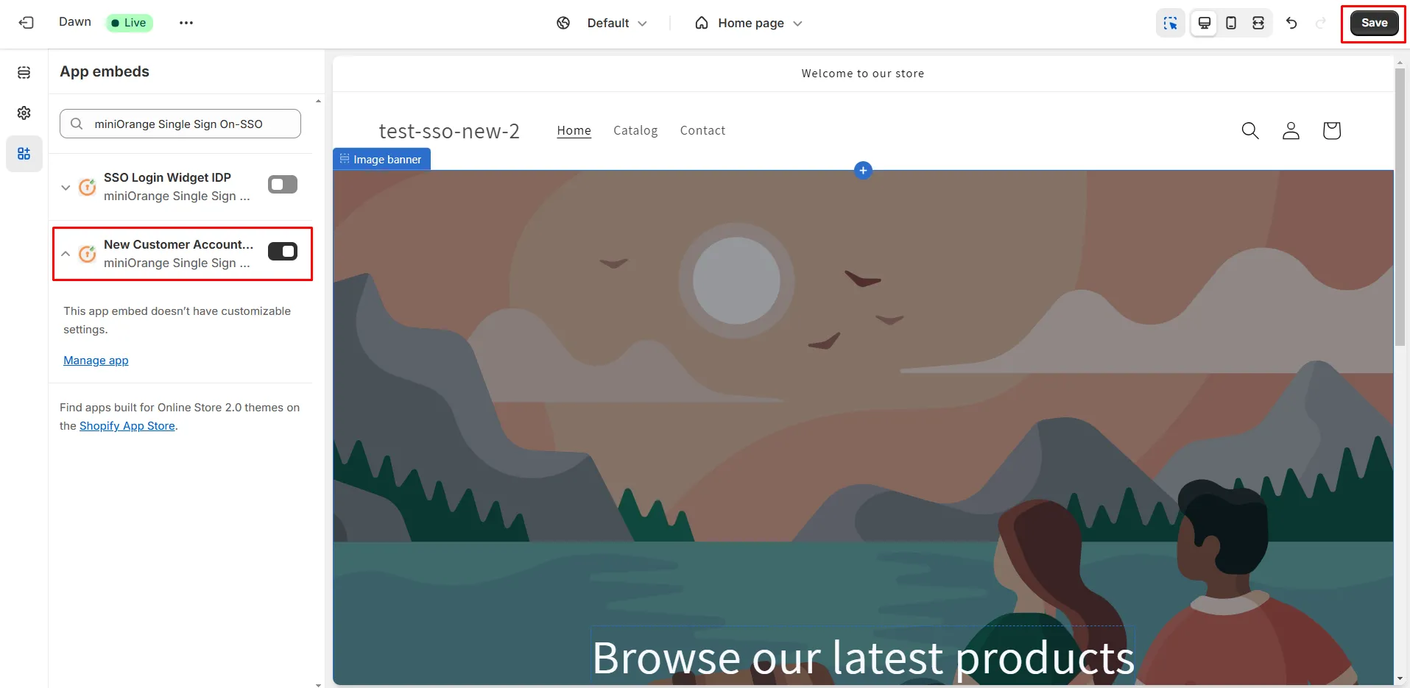Click the test-sso-new-2 store name
The height and width of the screenshot is (688, 1410).
click(449, 131)
